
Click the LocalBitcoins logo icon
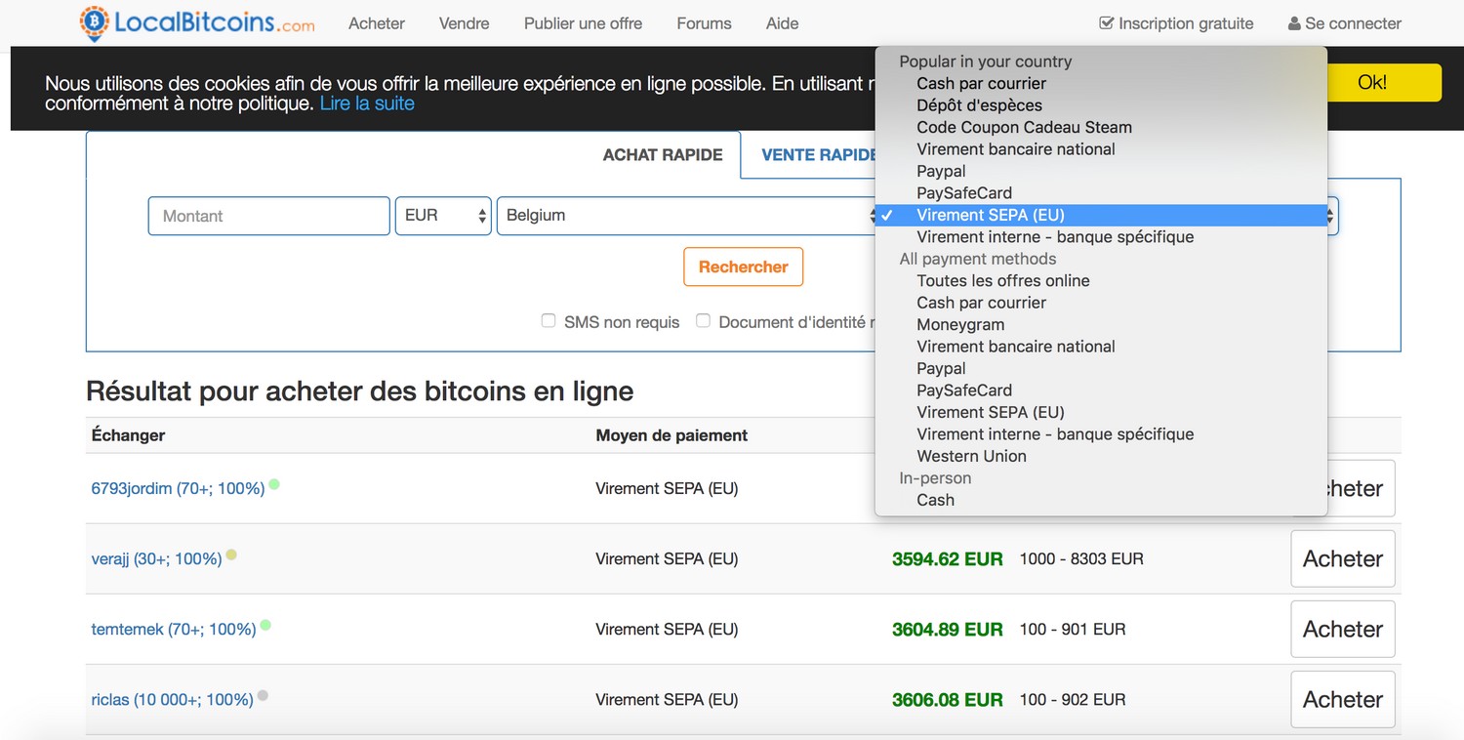click(95, 23)
